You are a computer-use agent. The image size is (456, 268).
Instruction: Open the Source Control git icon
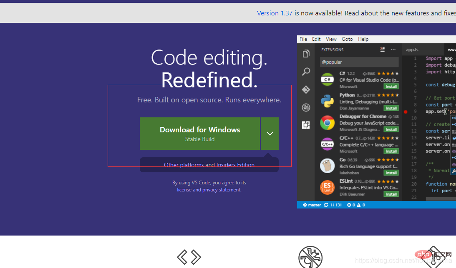click(306, 89)
